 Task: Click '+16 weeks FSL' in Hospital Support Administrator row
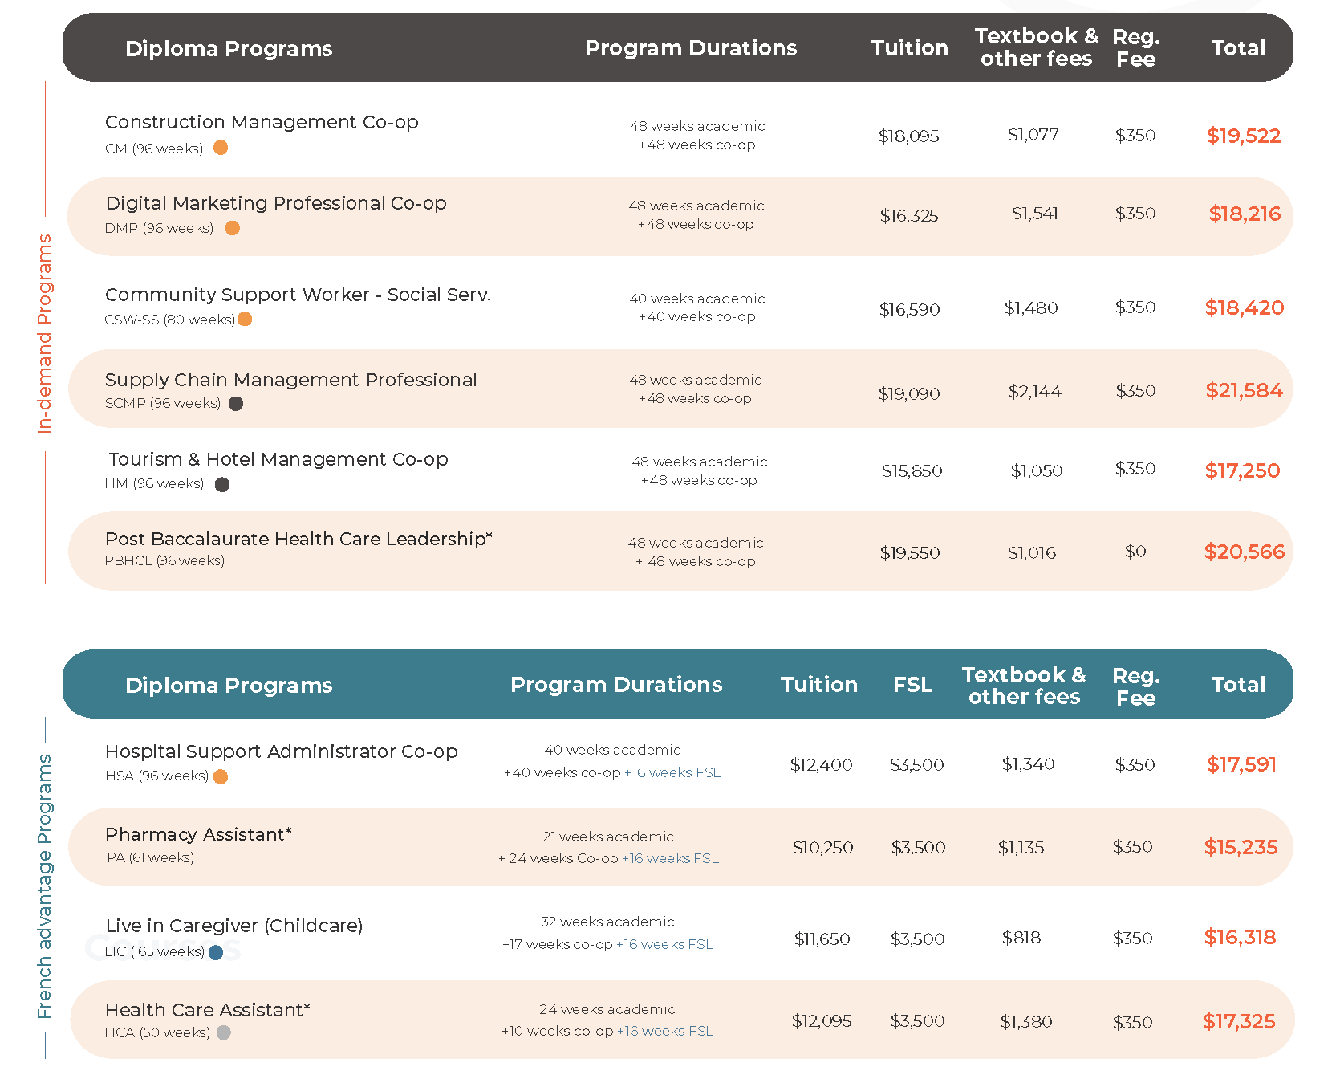[x=672, y=772]
